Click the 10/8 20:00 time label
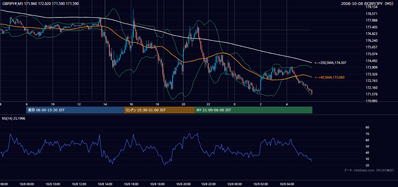The width and height of the screenshot is (398, 187). coord(183,184)
